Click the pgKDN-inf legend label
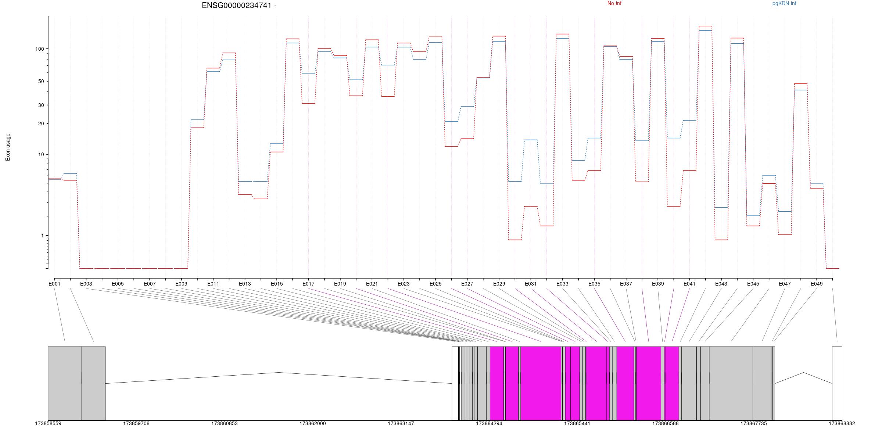The width and height of the screenshot is (882, 441). [x=784, y=4]
